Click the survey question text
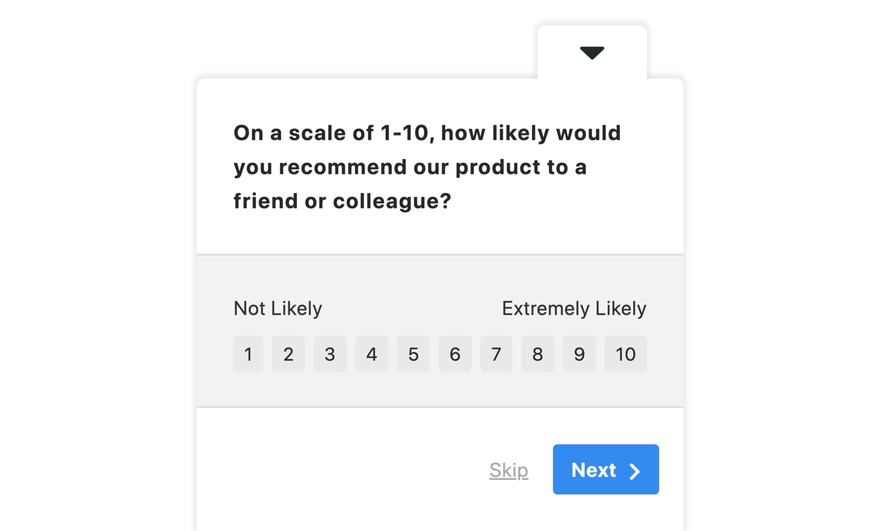Viewport: 878px width, 531px height. (x=427, y=166)
